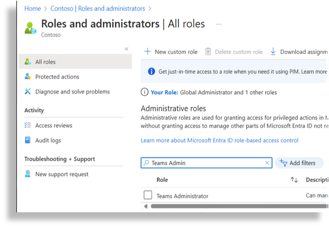Viewport: 329px width, 228px height.
Task: Click the Protected actions icon
Action: tap(28, 77)
